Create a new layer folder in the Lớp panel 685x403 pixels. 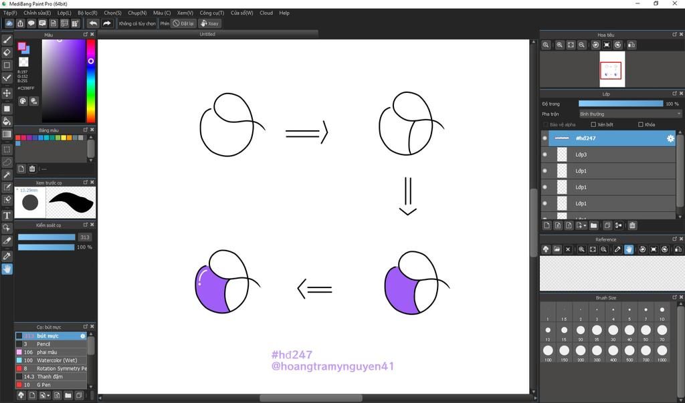pos(593,226)
